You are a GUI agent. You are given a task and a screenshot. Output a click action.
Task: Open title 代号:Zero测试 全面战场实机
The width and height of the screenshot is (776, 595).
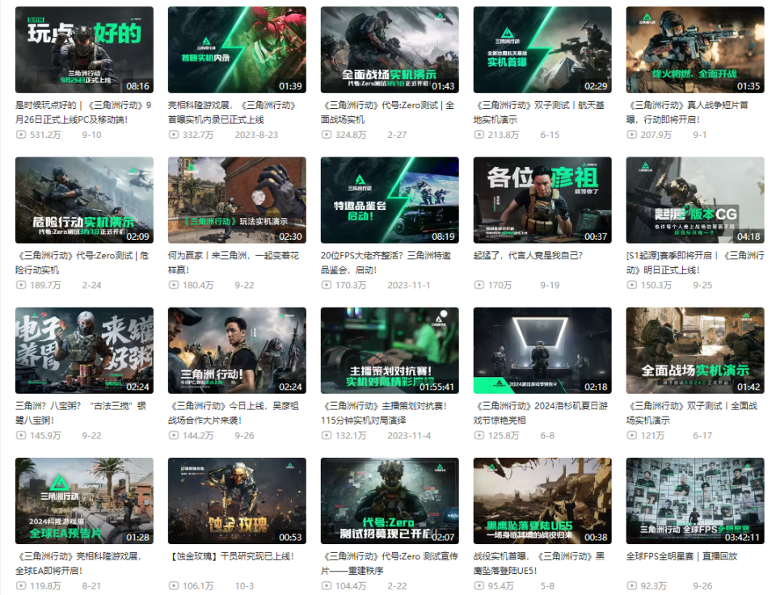tap(387, 112)
